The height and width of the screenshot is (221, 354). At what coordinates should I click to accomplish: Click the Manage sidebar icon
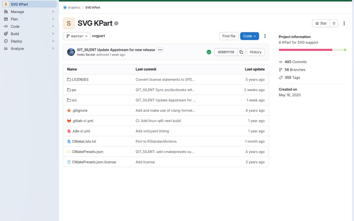coord(6,11)
